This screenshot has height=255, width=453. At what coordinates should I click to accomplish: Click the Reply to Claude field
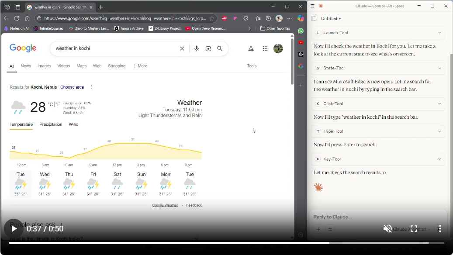[378, 217]
